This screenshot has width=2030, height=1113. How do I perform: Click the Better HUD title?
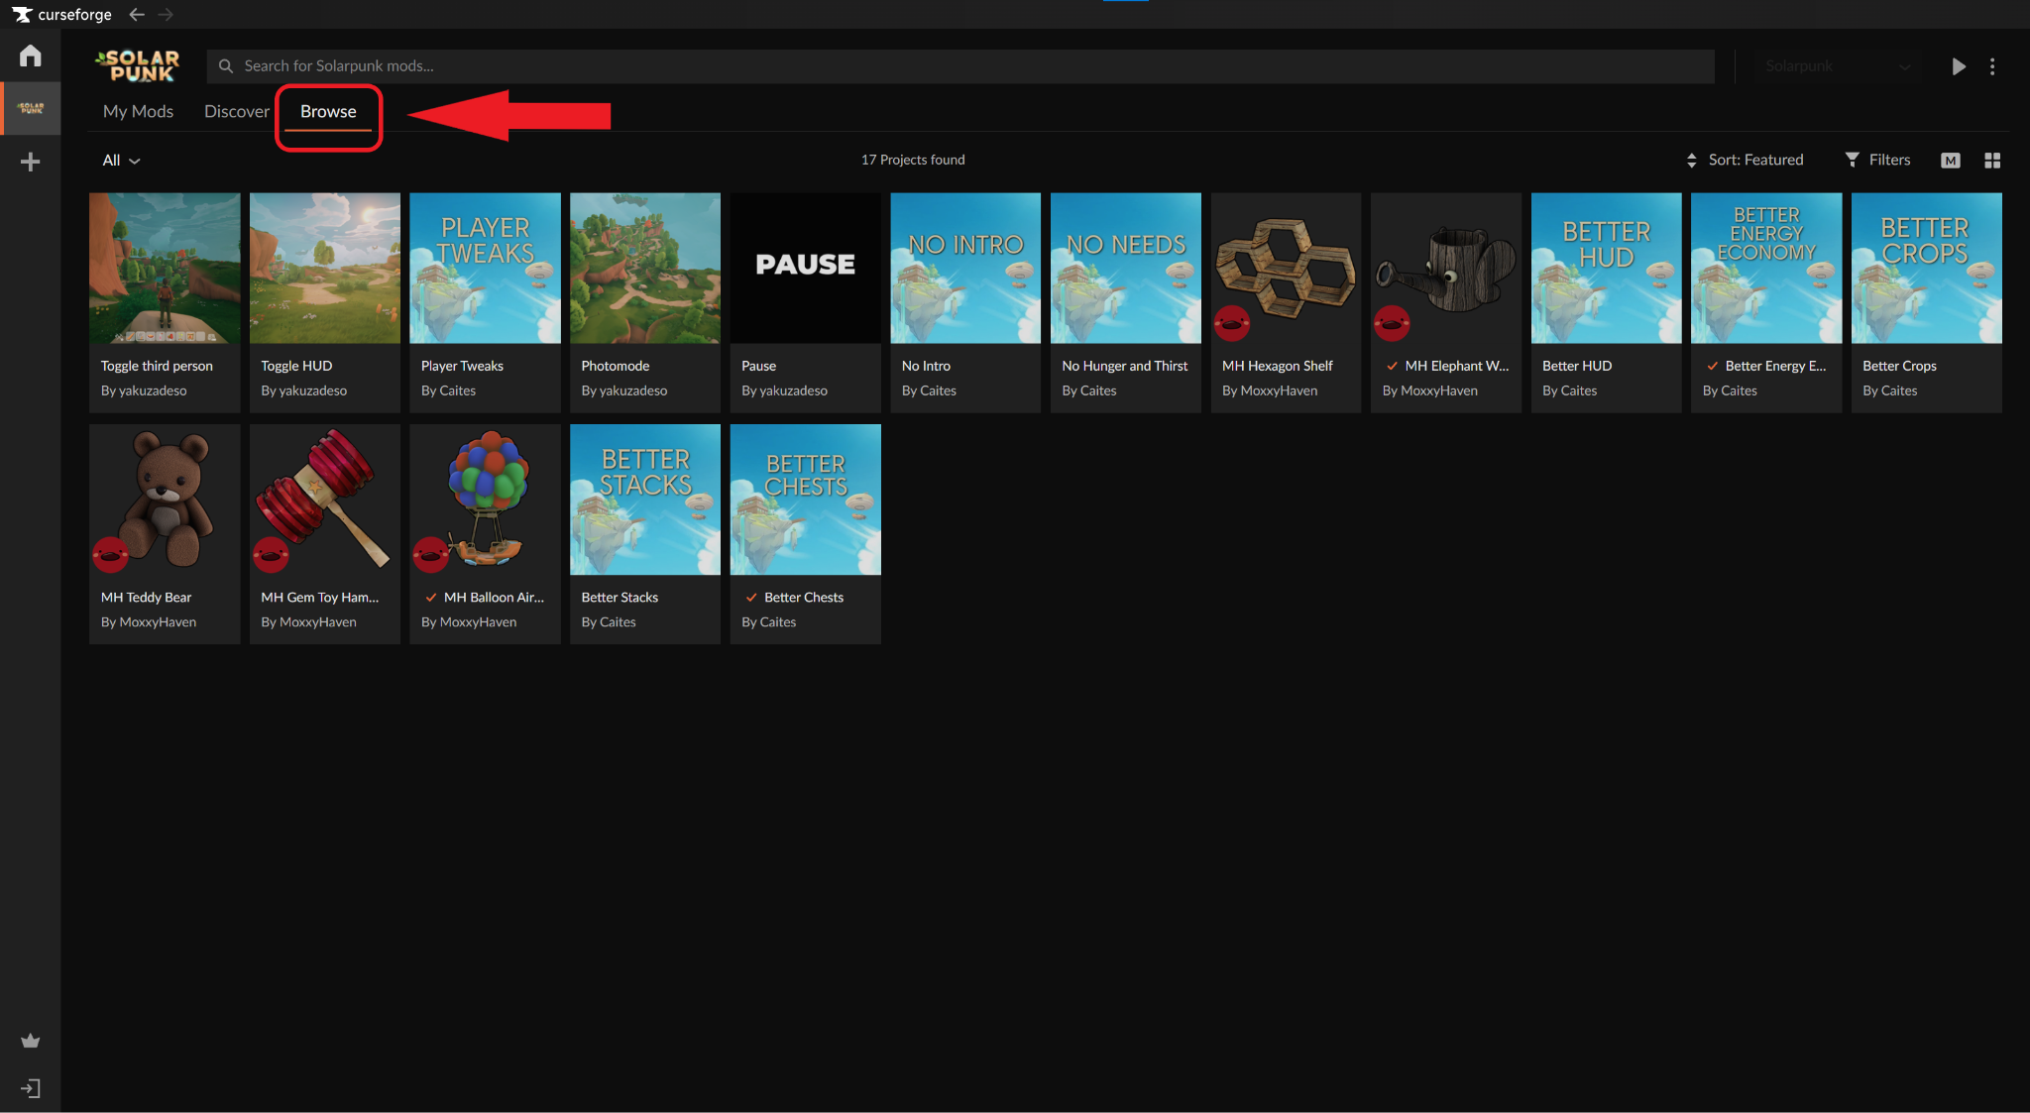point(1577,366)
